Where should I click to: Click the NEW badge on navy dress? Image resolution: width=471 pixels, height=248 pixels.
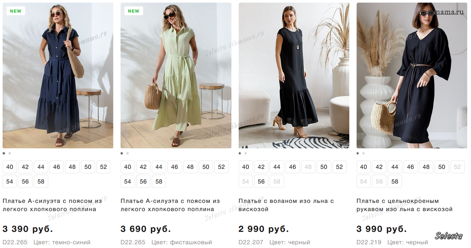pyautogui.click(x=16, y=11)
